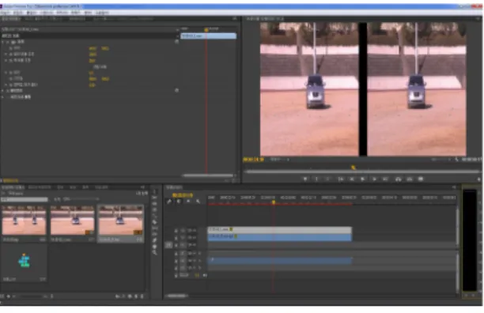Open the Window menu
This screenshot has height=313, width=484.
(x=89, y=13)
